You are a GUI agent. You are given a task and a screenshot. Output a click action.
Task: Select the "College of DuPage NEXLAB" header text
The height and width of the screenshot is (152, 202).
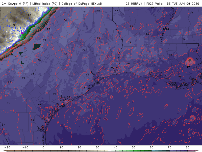click(x=82, y=4)
